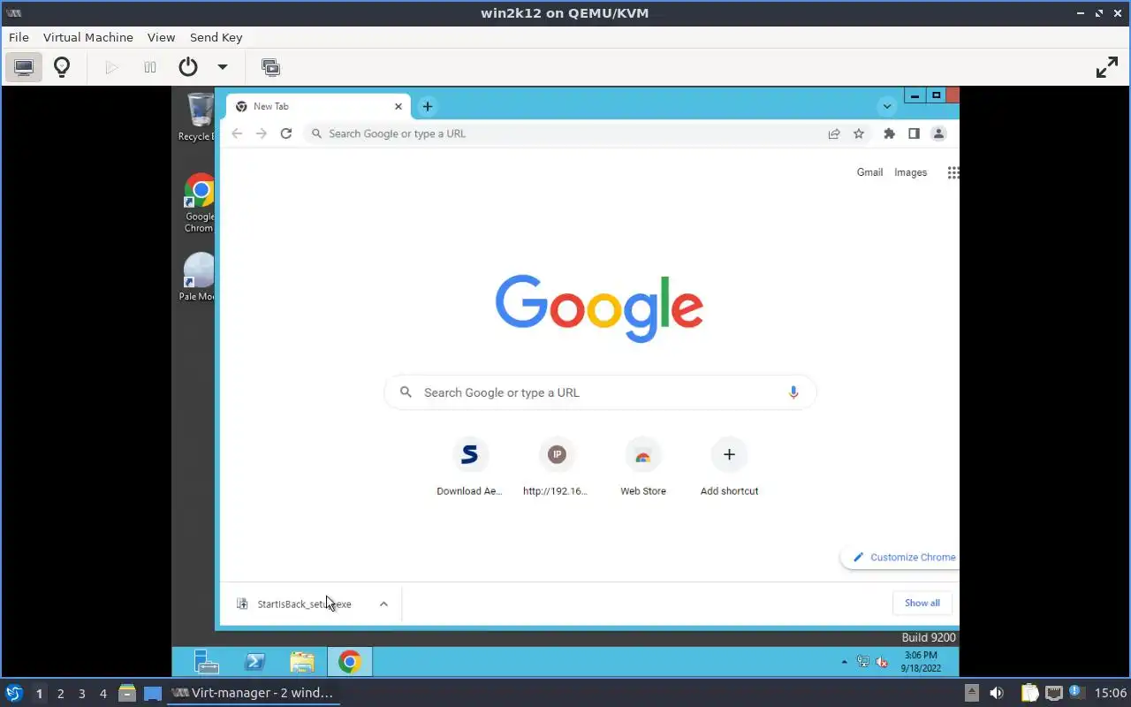The width and height of the screenshot is (1131, 707).
Task: Open Pale Moon desktop shortcut
Action: pos(199,277)
